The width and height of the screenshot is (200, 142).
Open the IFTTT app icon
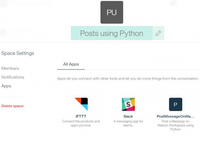(x=81, y=104)
